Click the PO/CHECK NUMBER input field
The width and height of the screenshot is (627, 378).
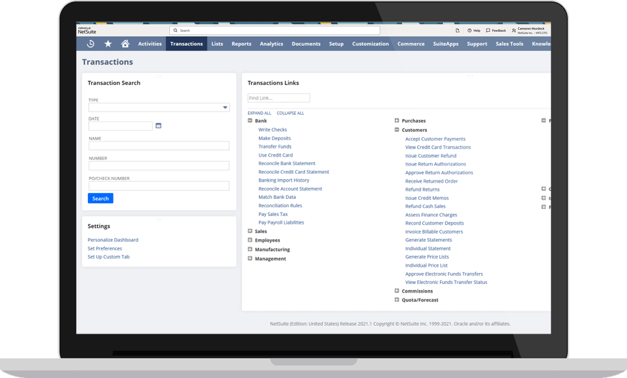click(x=159, y=186)
